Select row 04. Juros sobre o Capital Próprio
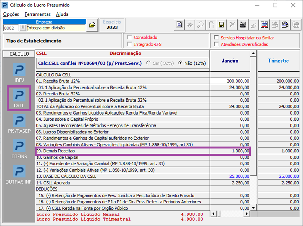The image size is (303, 226). point(122,119)
